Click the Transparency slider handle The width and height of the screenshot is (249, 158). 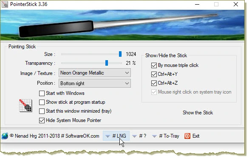(x=107, y=63)
